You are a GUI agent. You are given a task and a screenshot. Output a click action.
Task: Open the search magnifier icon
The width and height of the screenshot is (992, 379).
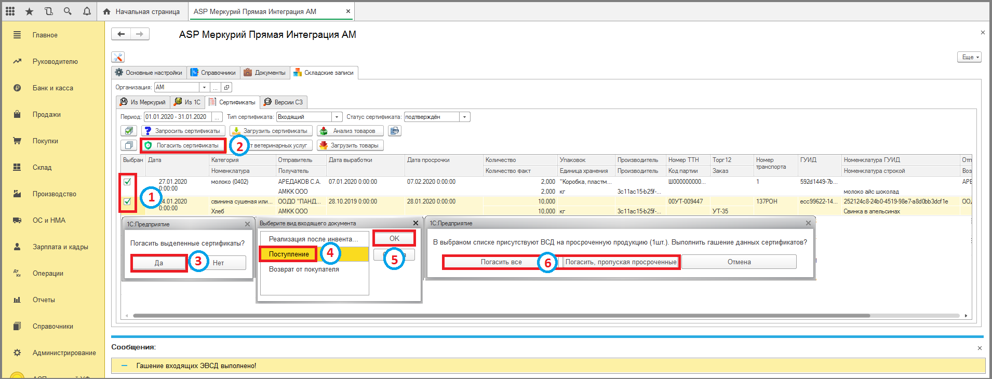pyautogui.click(x=68, y=11)
